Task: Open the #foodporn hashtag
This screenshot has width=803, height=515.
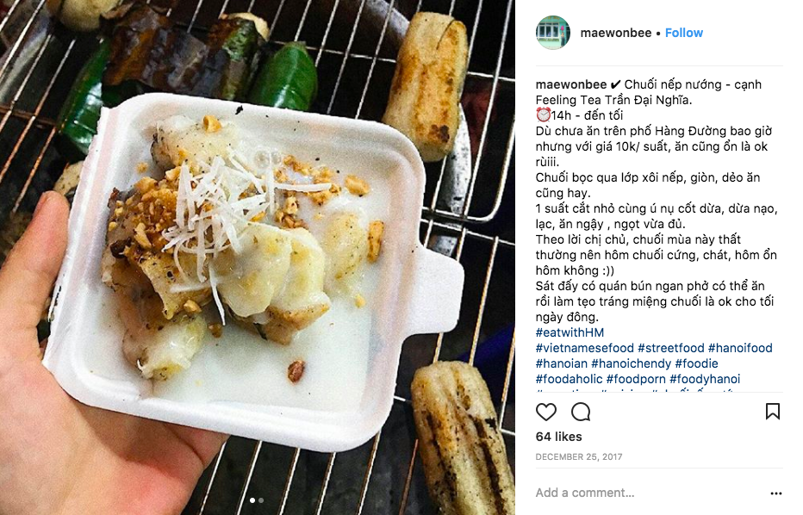Action: coord(636,379)
